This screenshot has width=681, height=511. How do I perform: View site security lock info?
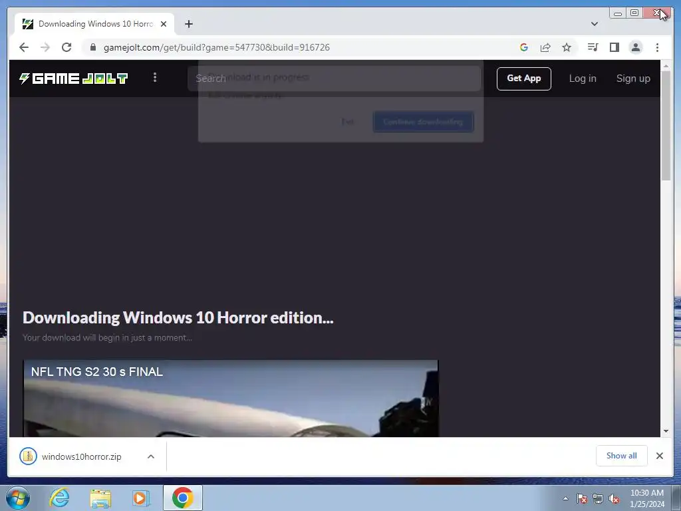point(93,47)
